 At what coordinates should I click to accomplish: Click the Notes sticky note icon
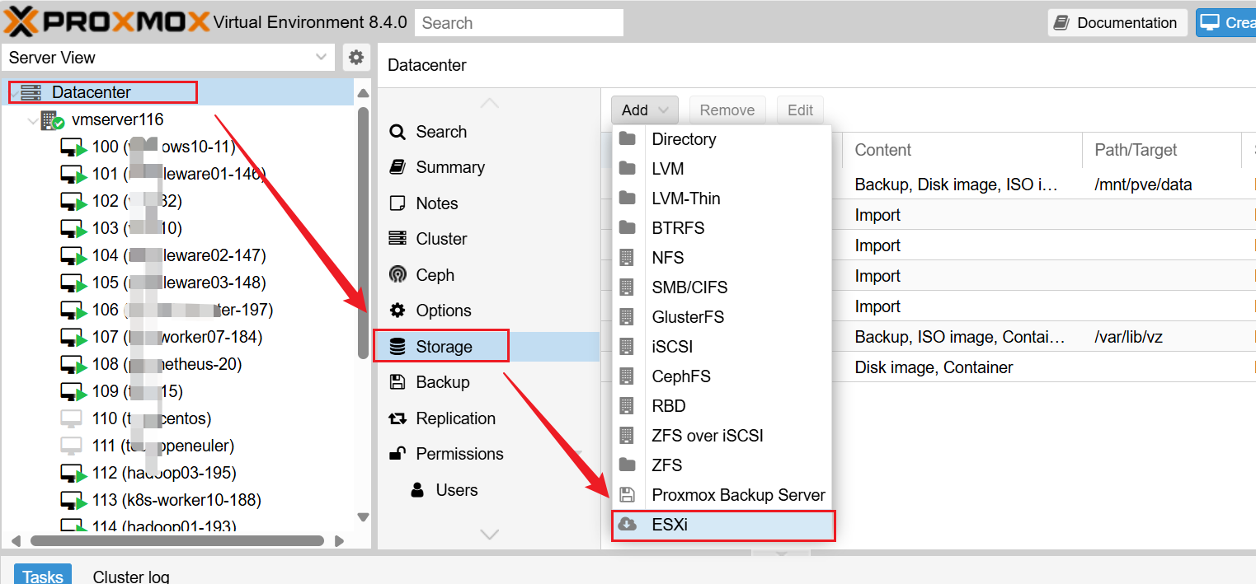point(397,203)
